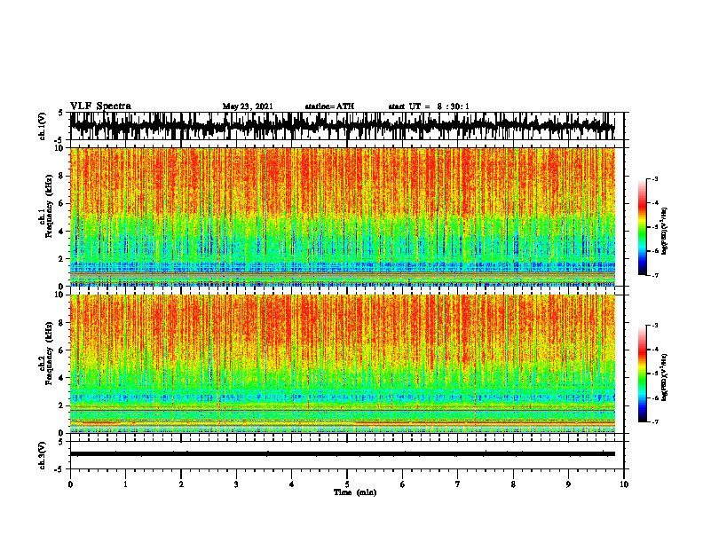The height and width of the screenshot is (543, 703).
Task: Click the 'VLF Spectra' title text
Action: 100,106
